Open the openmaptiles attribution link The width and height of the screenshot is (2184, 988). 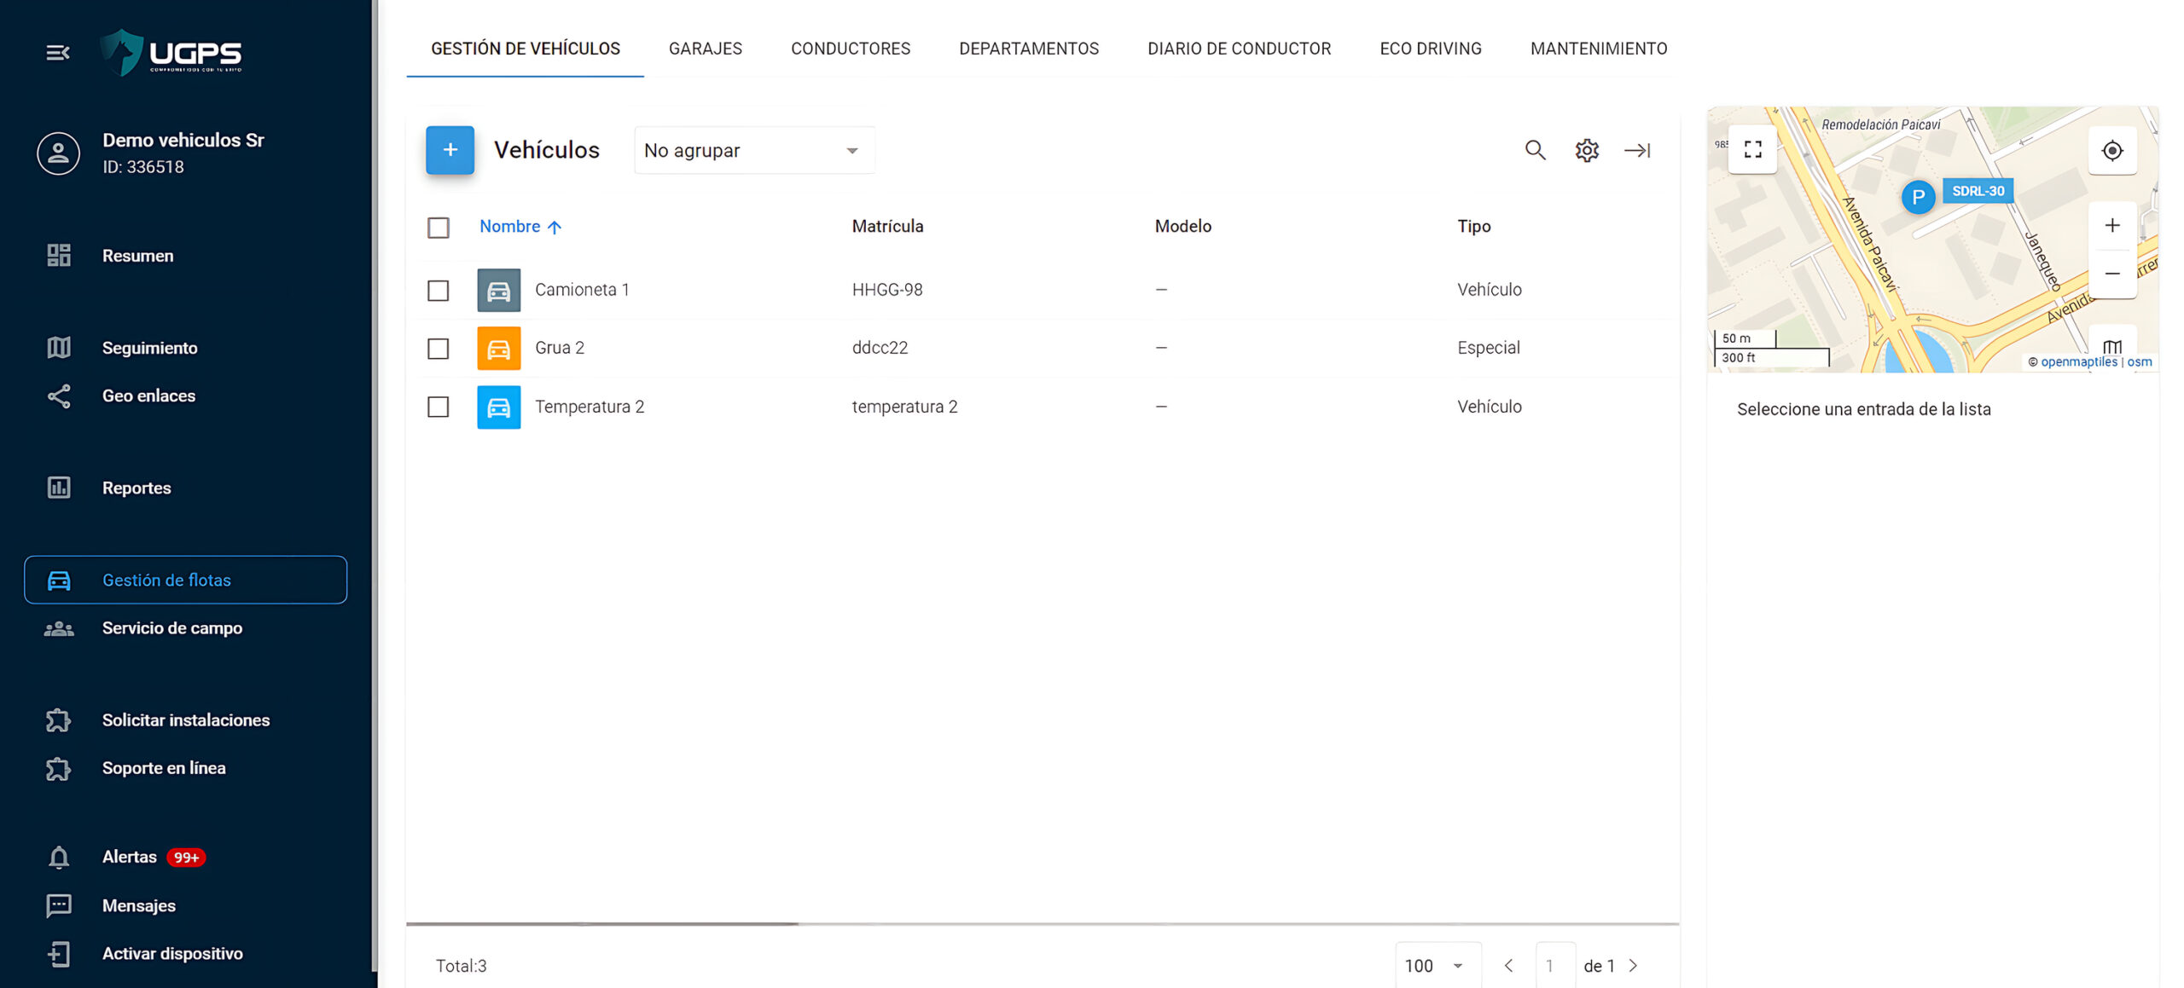pyautogui.click(x=2078, y=361)
